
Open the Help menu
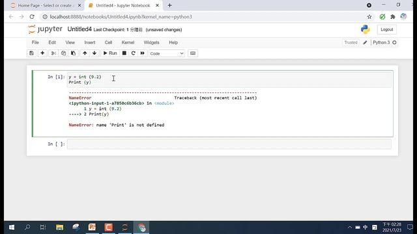pyautogui.click(x=173, y=42)
